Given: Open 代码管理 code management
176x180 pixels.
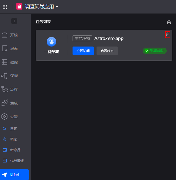Looking at the screenshot, I should point(13,161).
